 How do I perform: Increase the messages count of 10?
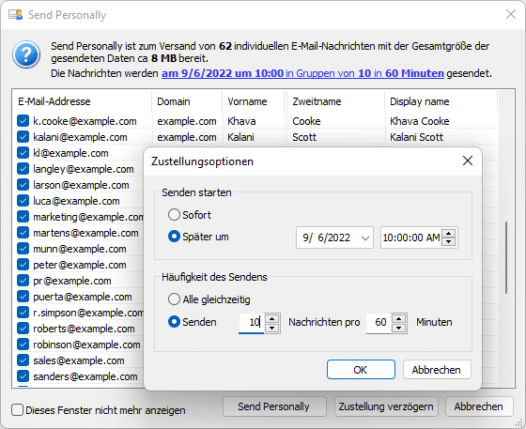(x=271, y=318)
